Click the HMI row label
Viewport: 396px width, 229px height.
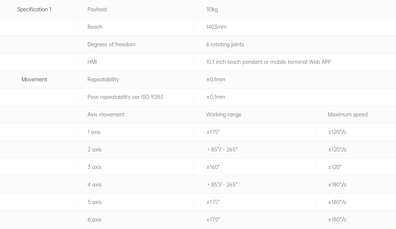point(92,62)
